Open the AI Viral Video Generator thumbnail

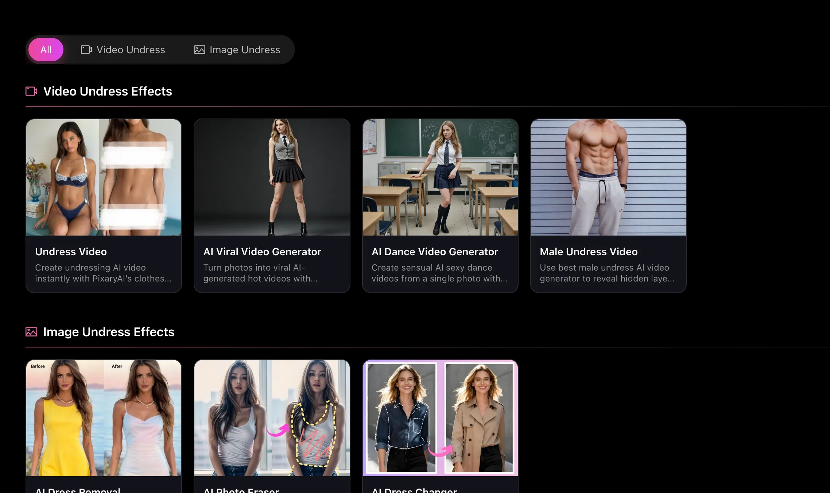click(272, 177)
